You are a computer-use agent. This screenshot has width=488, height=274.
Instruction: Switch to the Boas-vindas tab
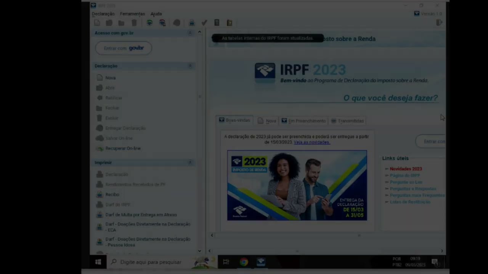coord(234,120)
